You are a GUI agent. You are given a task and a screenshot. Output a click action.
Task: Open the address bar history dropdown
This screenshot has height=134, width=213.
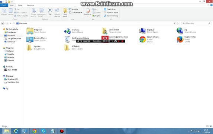(174, 23)
